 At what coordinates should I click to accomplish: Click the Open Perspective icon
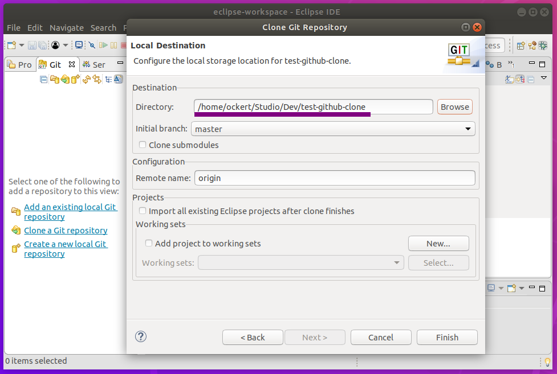[521, 46]
